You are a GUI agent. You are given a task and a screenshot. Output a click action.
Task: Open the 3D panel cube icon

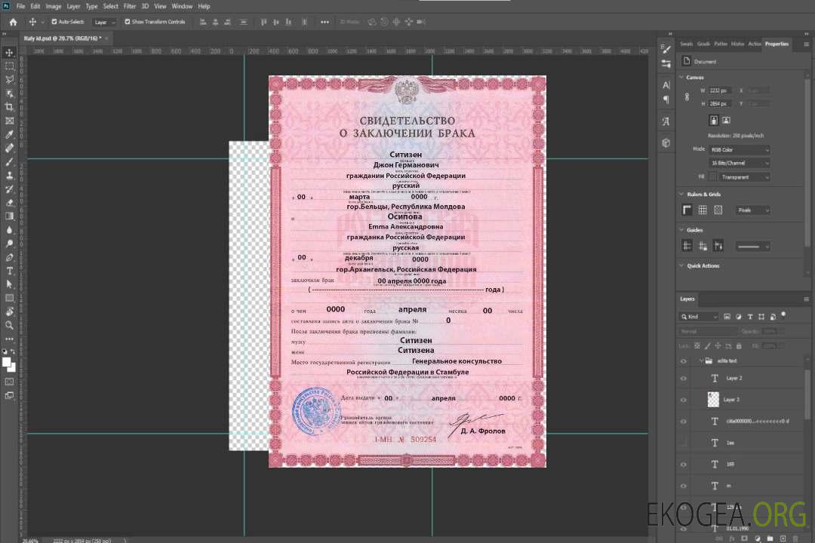click(x=666, y=143)
